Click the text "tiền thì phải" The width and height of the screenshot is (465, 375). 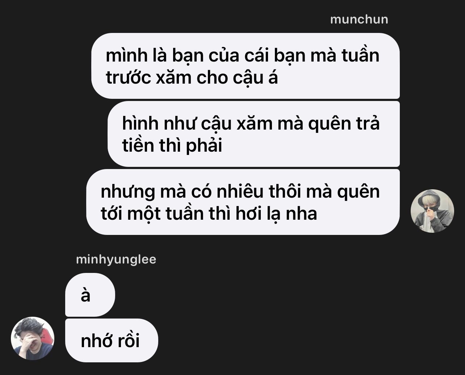(172, 146)
